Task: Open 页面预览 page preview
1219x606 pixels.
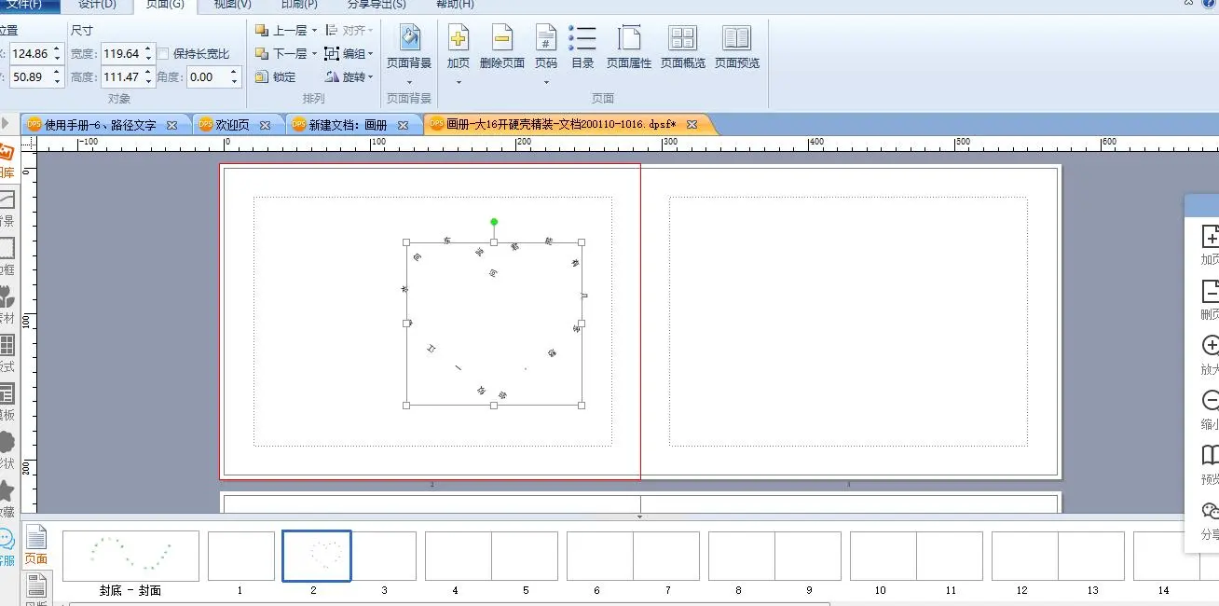Action: [736, 38]
